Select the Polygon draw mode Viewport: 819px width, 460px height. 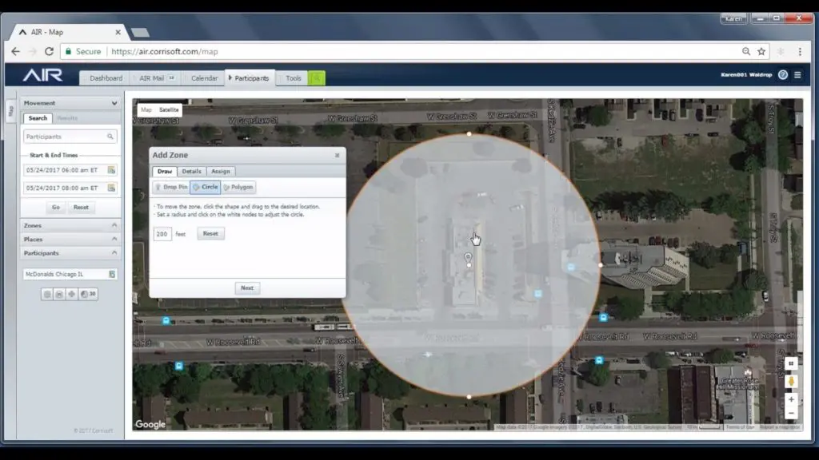click(238, 187)
